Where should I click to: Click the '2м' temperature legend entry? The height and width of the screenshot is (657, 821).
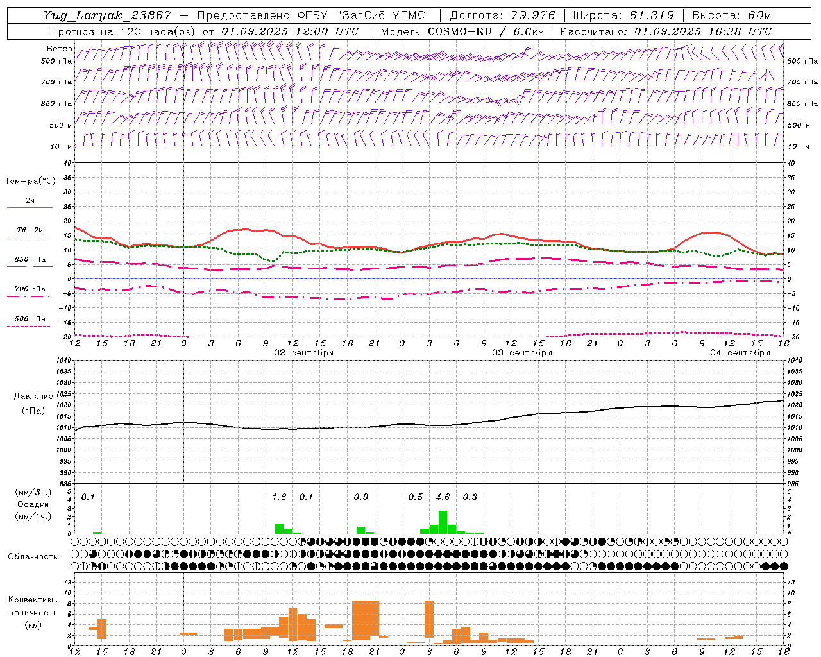30,200
